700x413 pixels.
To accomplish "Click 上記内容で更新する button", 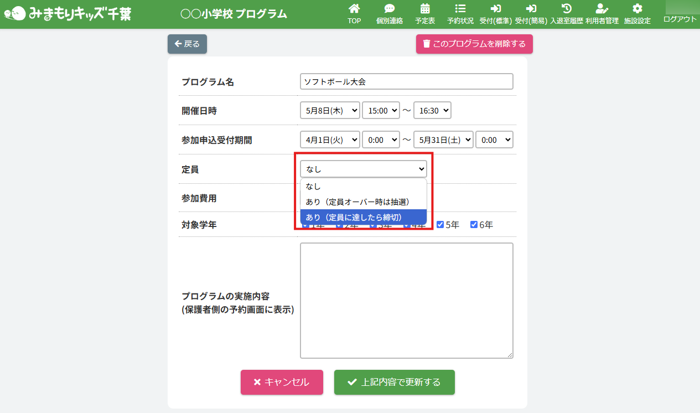I will (x=394, y=383).
